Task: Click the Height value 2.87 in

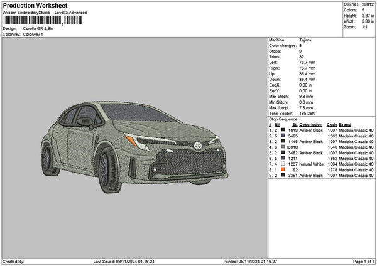Action: click(x=368, y=16)
